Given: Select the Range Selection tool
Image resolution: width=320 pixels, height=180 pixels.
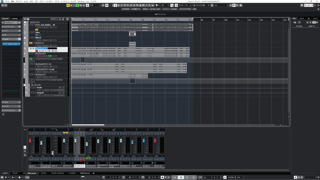Looking at the screenshot, I should tap(118, 5).
